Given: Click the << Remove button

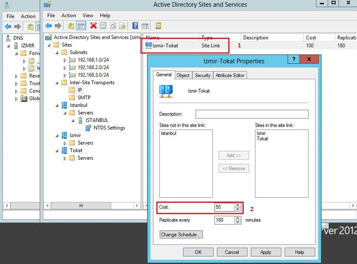Looking at the screenshot, I should click(x=234, y=168).
